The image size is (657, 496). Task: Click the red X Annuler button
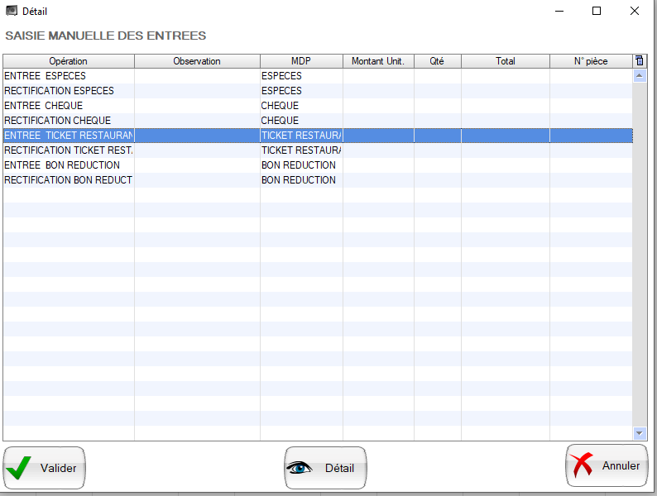pyautogui.click(x=607, y=466)
